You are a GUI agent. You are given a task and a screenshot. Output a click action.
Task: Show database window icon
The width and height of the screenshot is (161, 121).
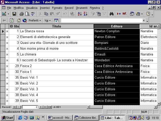[x=132, y=14]
